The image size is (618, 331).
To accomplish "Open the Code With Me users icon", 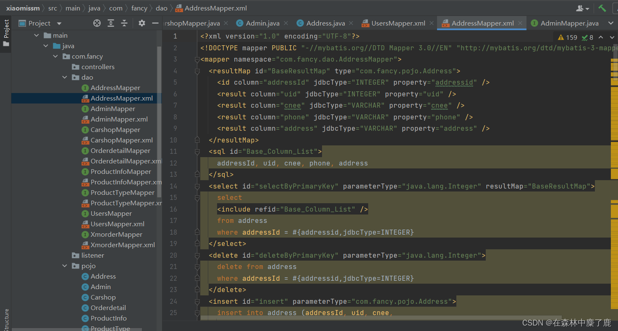I will [x=583, y=8].
